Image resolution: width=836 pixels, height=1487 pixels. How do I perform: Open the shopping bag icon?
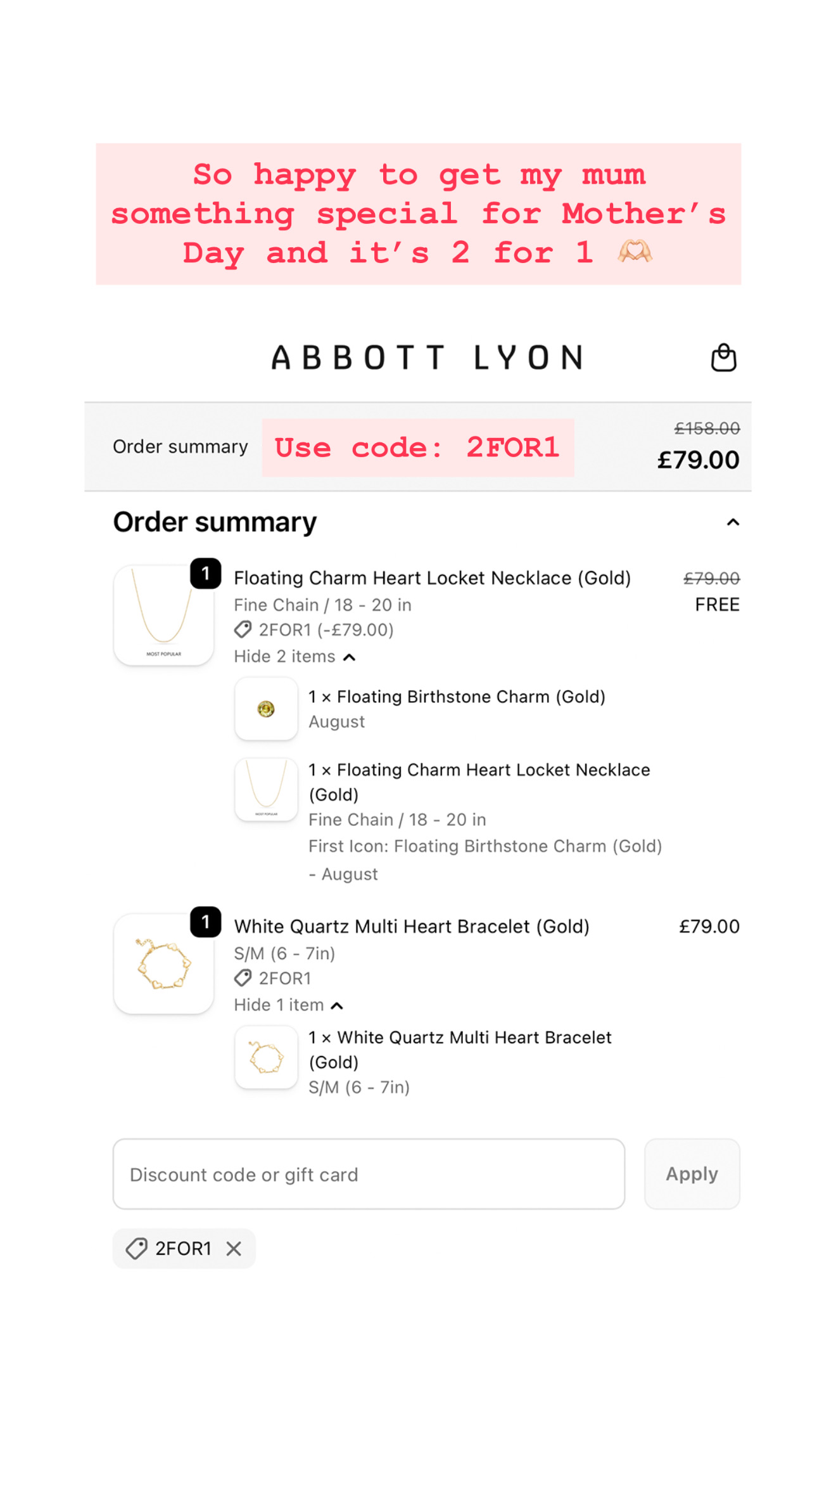point(723,357)
